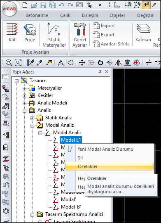The width and height of the screenshot is (161, 223).
Task: Expand the Materyaller tree node
Action: (24, 88)
